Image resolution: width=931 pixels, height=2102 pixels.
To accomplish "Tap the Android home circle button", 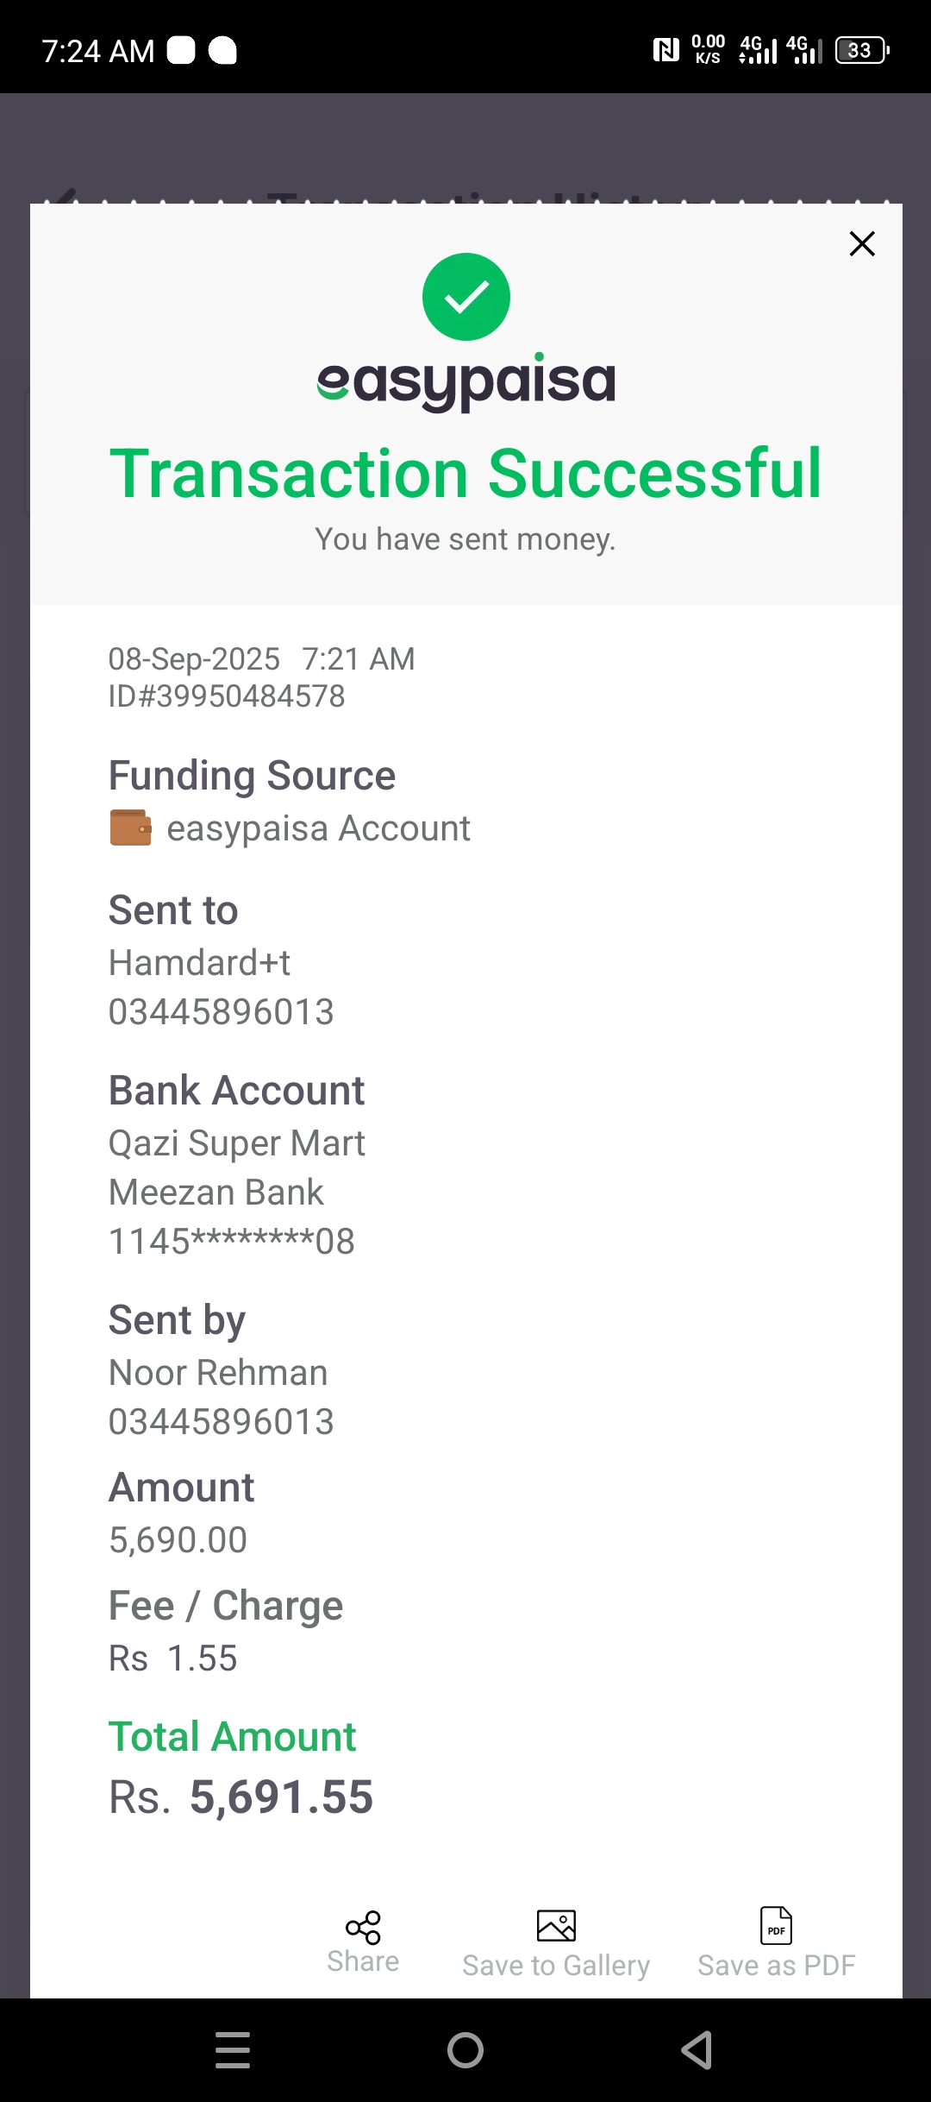I will (465, 2050).
